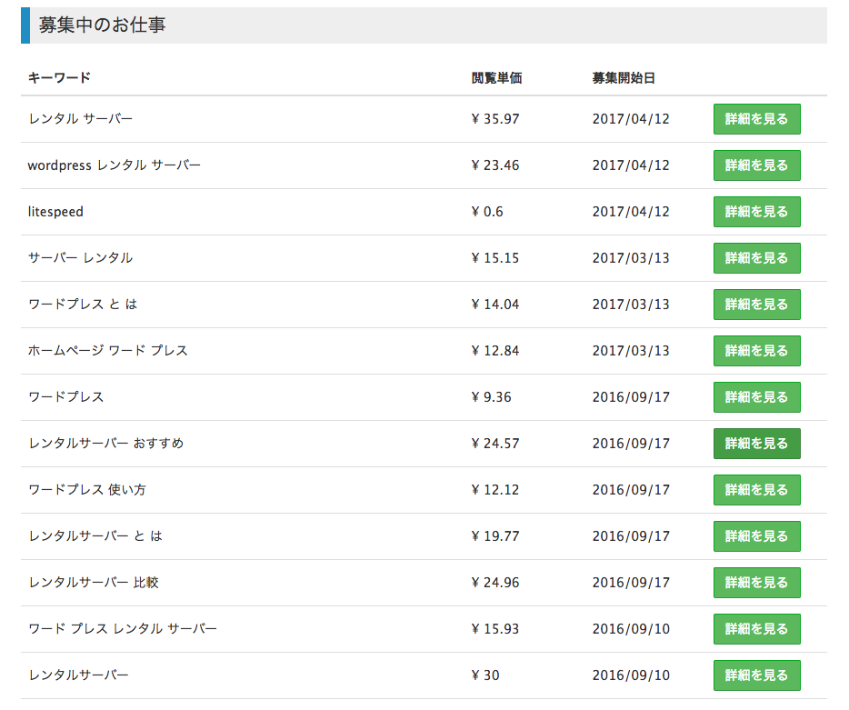View details for ワード プレス レンタル サーバー
Screen dimensions: 849x710
(756, 629)
